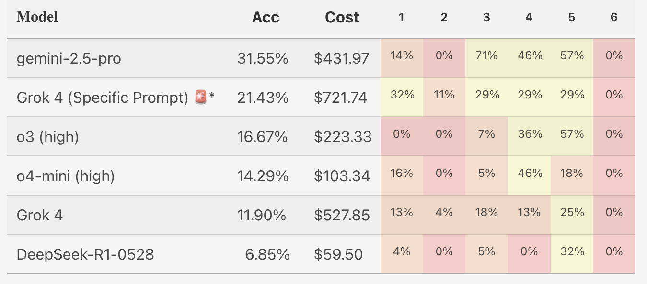Click the 32% cell in DeepSeek row

572,252
